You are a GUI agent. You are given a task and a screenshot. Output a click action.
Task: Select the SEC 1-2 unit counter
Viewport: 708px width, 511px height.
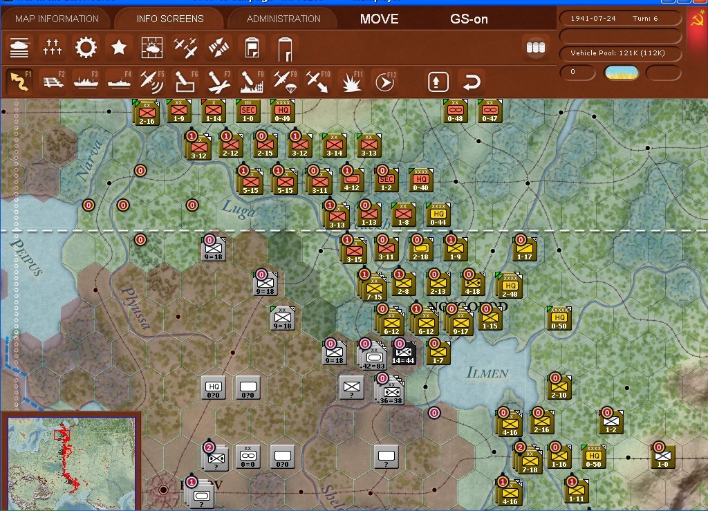[x=386, y=180]
